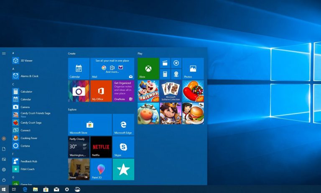The width and height of the screenshot is (321, 193).
Task: Open the small webcam tile
Action: [x=176, y=74]
